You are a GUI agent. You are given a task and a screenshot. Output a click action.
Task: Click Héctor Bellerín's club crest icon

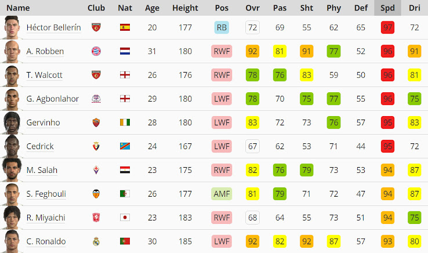[96, 27]
